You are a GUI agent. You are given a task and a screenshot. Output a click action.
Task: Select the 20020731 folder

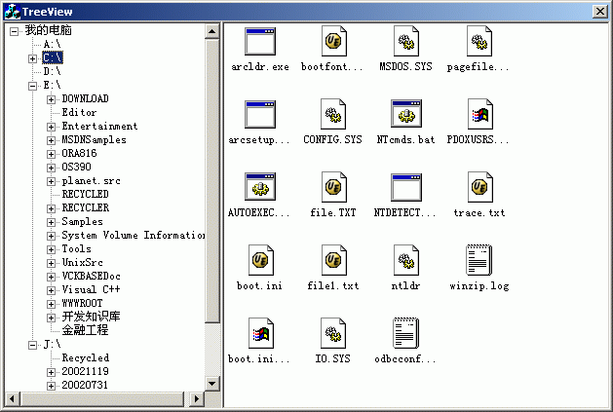click(x=85, y=386)
